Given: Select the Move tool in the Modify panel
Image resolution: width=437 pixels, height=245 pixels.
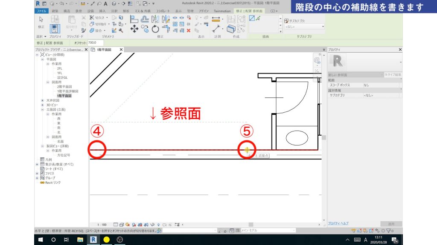Looking at the screenshot, I should pos(134,28).
